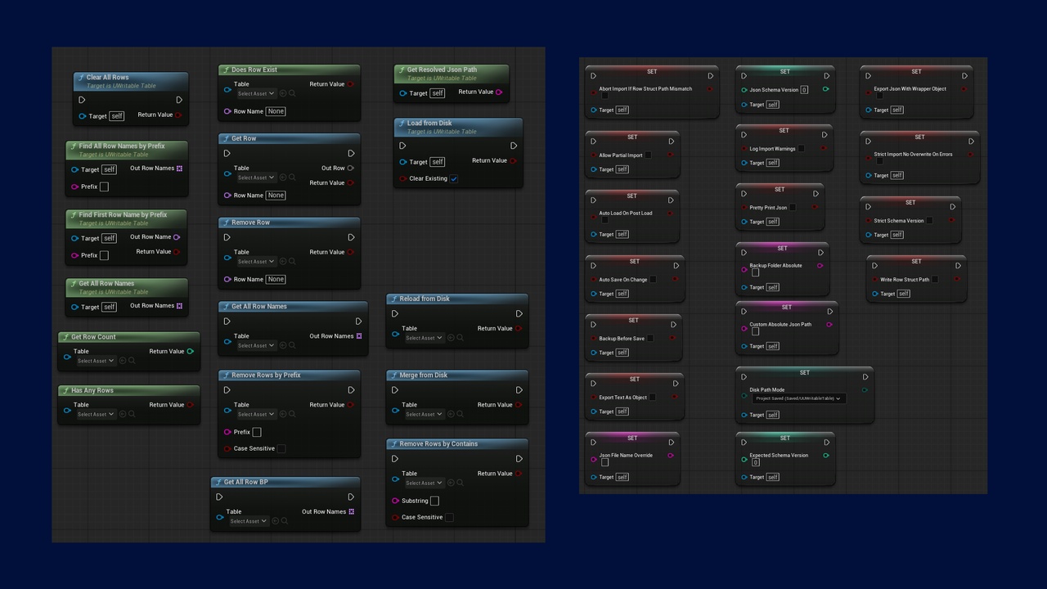Click the use-selected-asset icon on Has Any Rows
The width and height of the screenshot is (1047, 589).
(123, 414)
